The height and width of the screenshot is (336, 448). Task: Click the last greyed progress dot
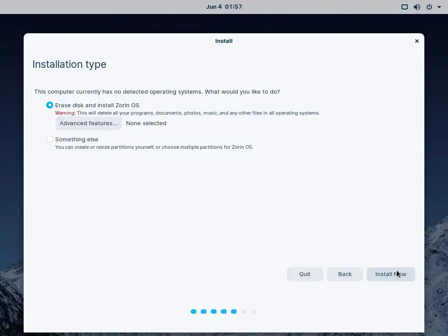(x=254, y=311)
